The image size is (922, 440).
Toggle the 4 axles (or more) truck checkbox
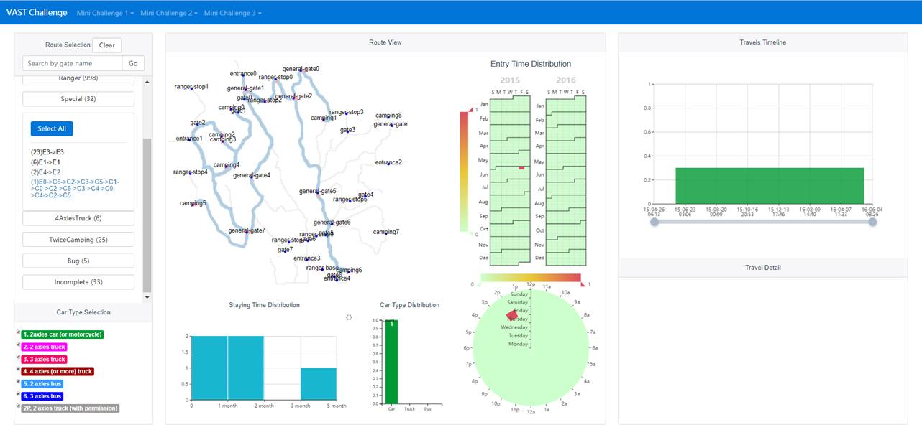18,370
